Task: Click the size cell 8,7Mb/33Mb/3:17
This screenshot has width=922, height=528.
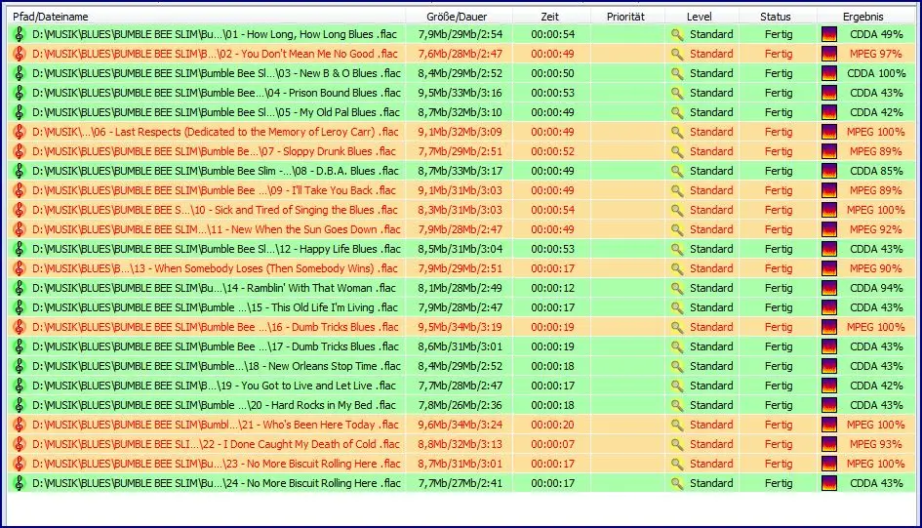Action: [x=460, y=171]
